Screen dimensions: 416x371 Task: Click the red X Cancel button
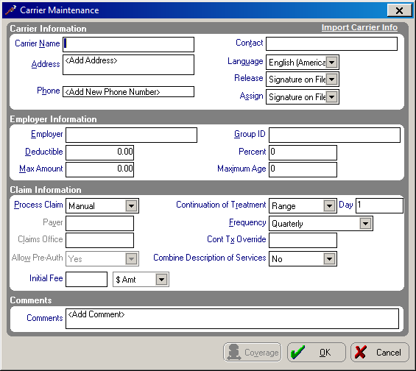coord(380,352)
